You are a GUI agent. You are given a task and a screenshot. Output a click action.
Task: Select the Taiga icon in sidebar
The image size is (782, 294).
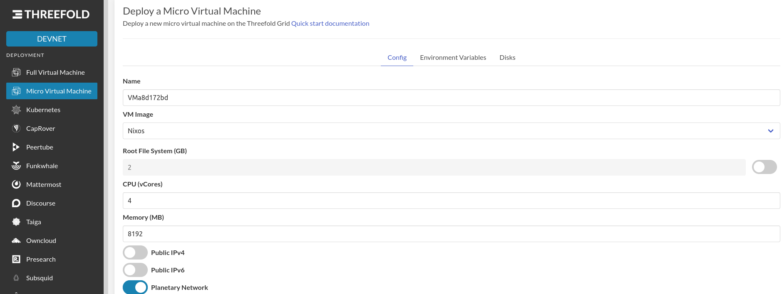[x=16, y=222]
